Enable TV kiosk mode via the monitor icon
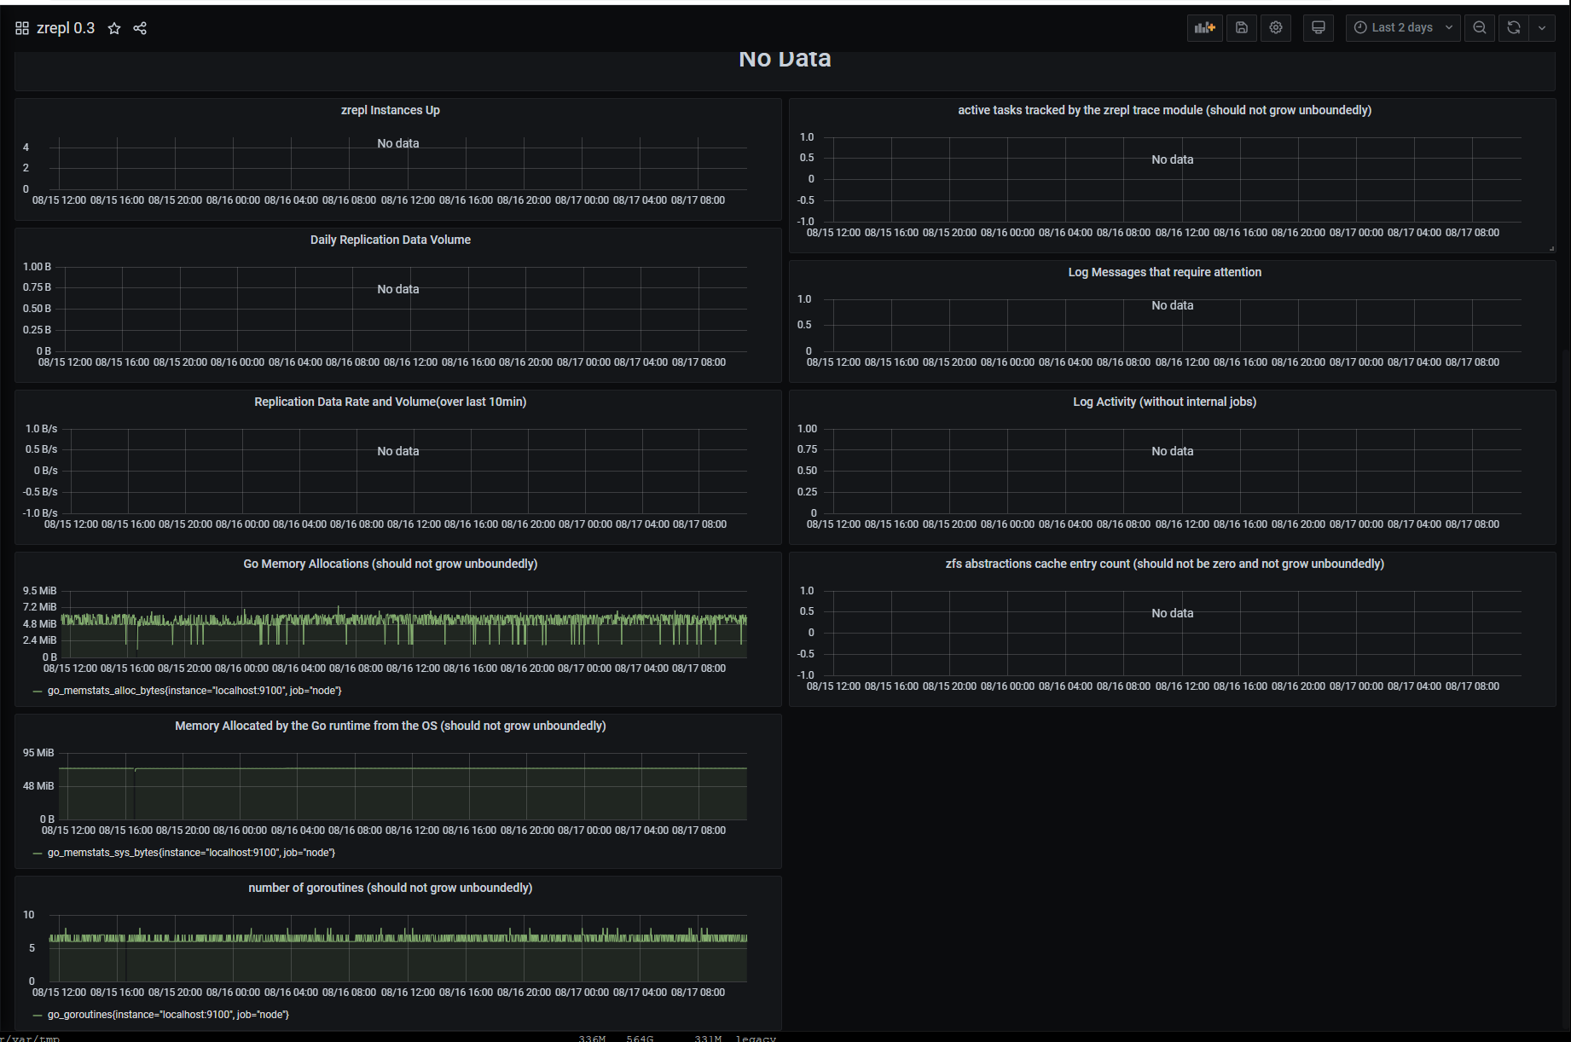Screen dimensions: 1571x1042 coord(1318,27)
